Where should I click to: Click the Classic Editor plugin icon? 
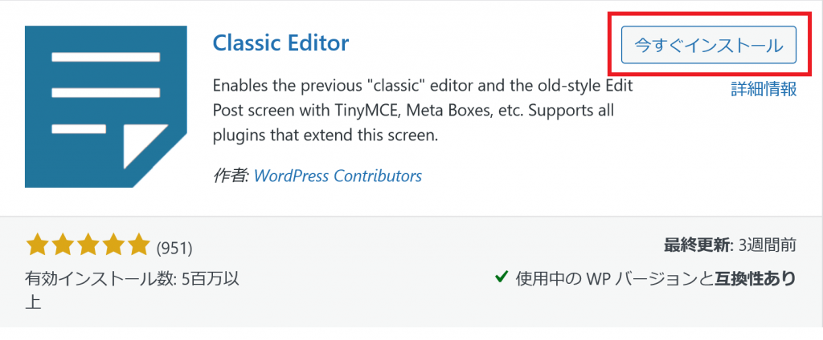(105, 107)
